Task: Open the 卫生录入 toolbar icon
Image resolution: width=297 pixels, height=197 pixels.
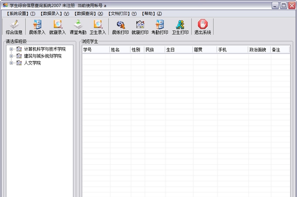Action: pyautogui.click(x=98, y=24)
